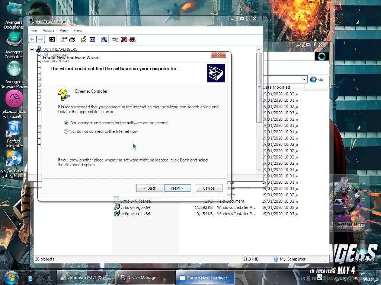Image resolution: width=381 pixels, height=285 pixels.
Task: Select the Avengers Computer desktop icon
Action: click(14, 46)
